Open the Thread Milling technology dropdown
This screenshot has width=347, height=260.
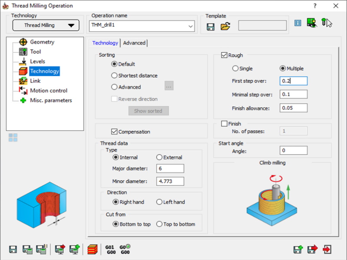tap(46, 25)
